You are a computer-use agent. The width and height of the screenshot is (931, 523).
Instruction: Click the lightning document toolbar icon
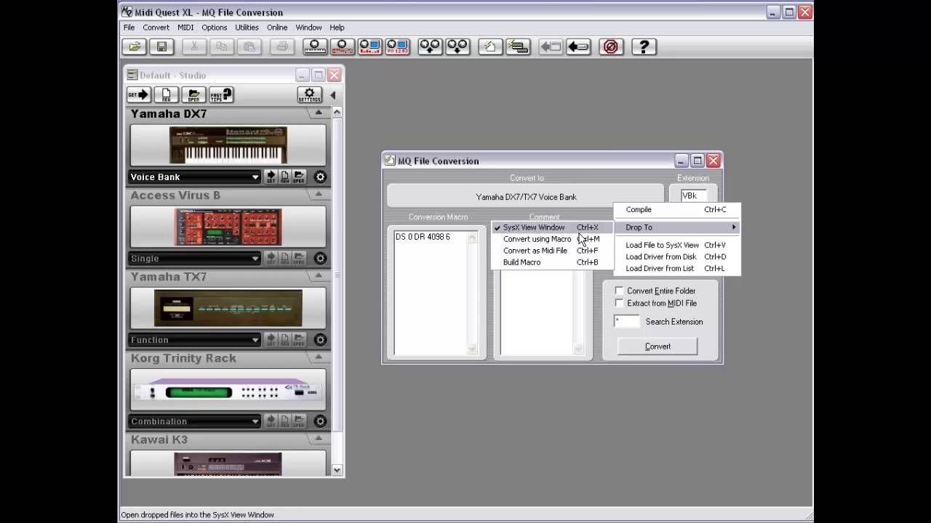click(490, 46)
